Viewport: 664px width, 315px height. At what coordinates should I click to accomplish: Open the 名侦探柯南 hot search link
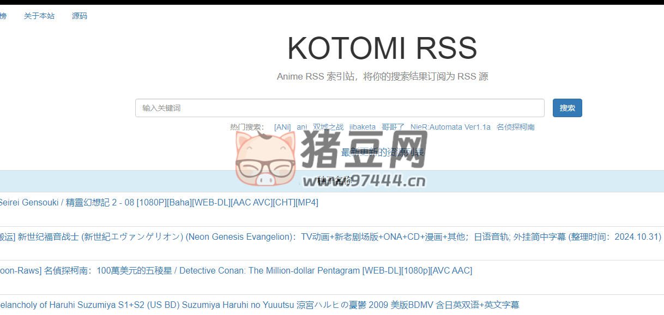516,126
